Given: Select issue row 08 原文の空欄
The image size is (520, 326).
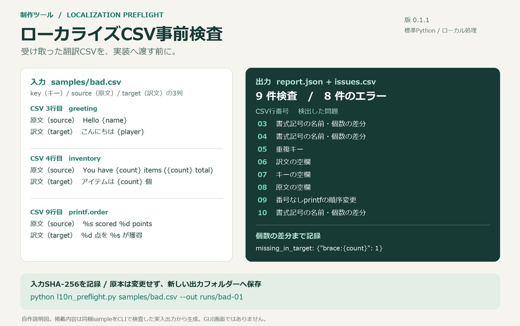Looking at the screenshot, I should click(284, 187).
